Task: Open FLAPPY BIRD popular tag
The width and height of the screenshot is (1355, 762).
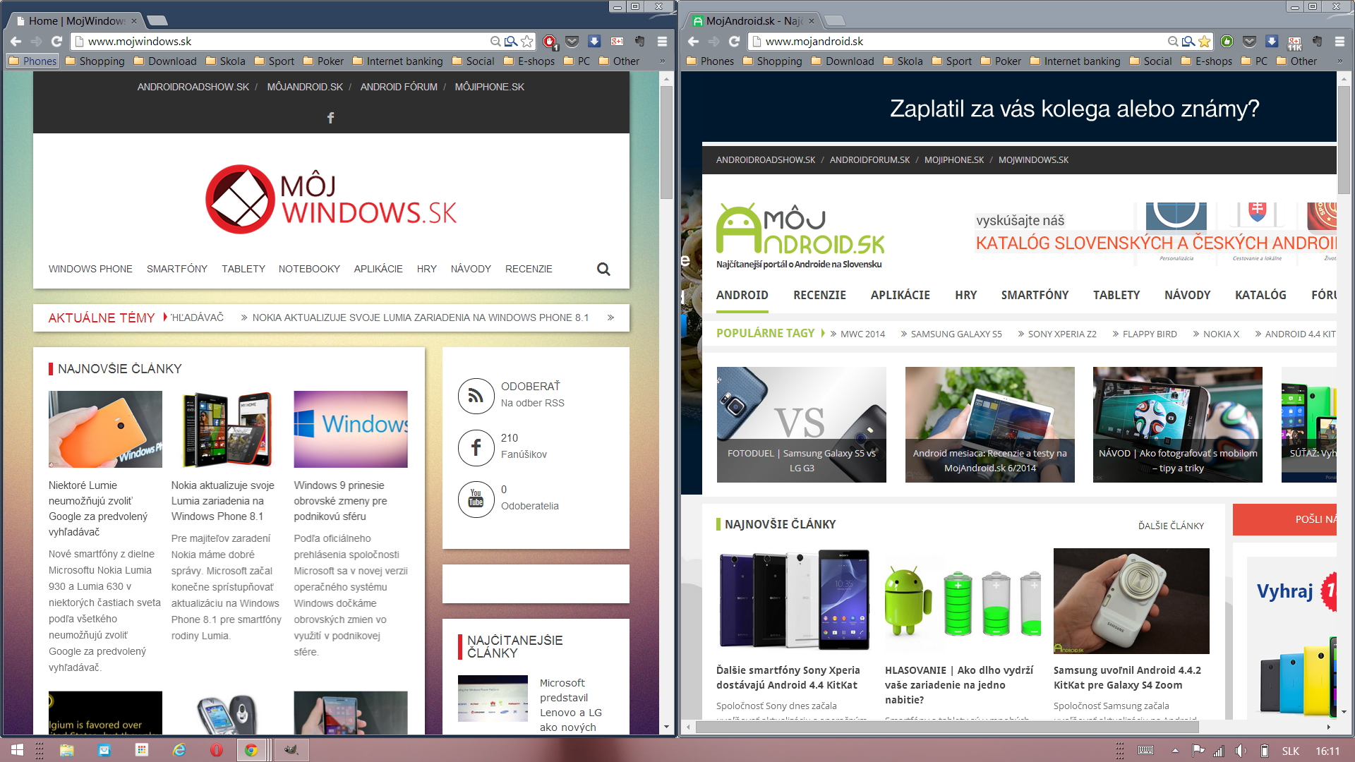Action: (x=1150, y=334)
